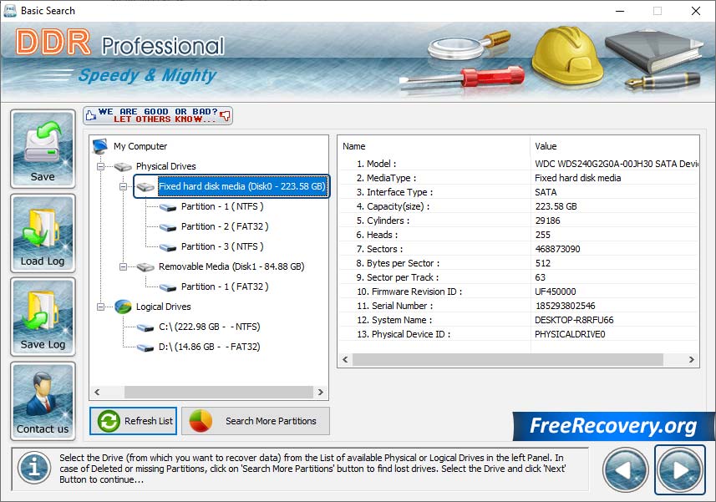Click the Sectors value 468873090
The width and height of the screenshot is (716, 502).
click(557, 249)
